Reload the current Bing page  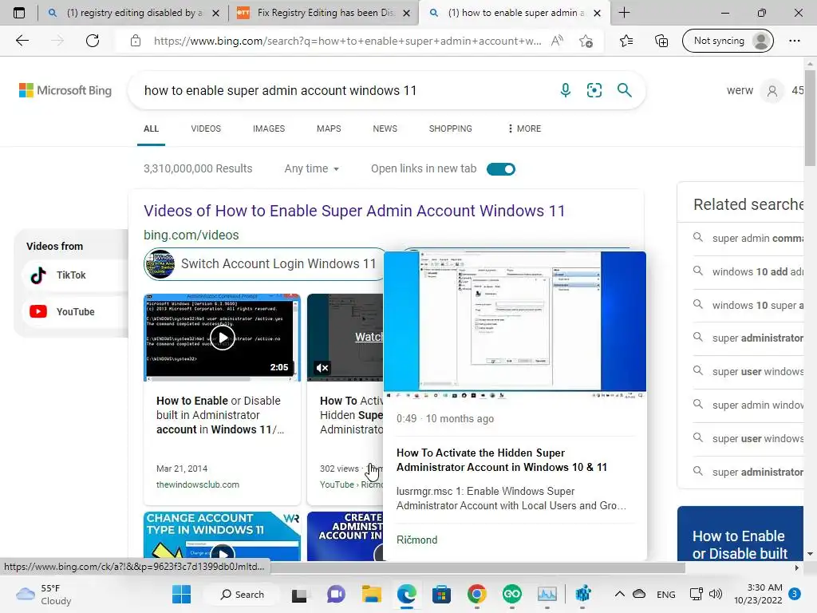click(x=93, y=41)
